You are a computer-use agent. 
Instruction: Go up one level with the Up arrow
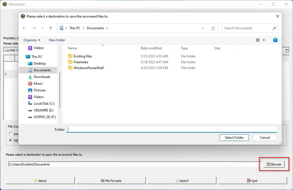tap(51, 28)
